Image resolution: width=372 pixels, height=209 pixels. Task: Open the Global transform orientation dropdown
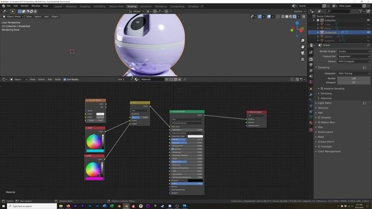tap(137, 12)
